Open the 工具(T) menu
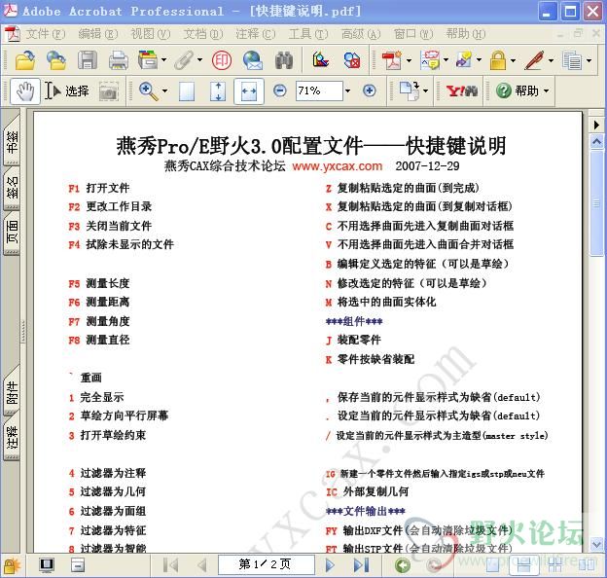The height and width of the screenshot is (578, 607). 308,34
